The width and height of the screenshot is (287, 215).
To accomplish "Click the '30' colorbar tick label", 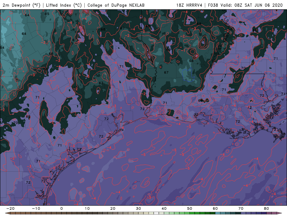I will 138,209.
